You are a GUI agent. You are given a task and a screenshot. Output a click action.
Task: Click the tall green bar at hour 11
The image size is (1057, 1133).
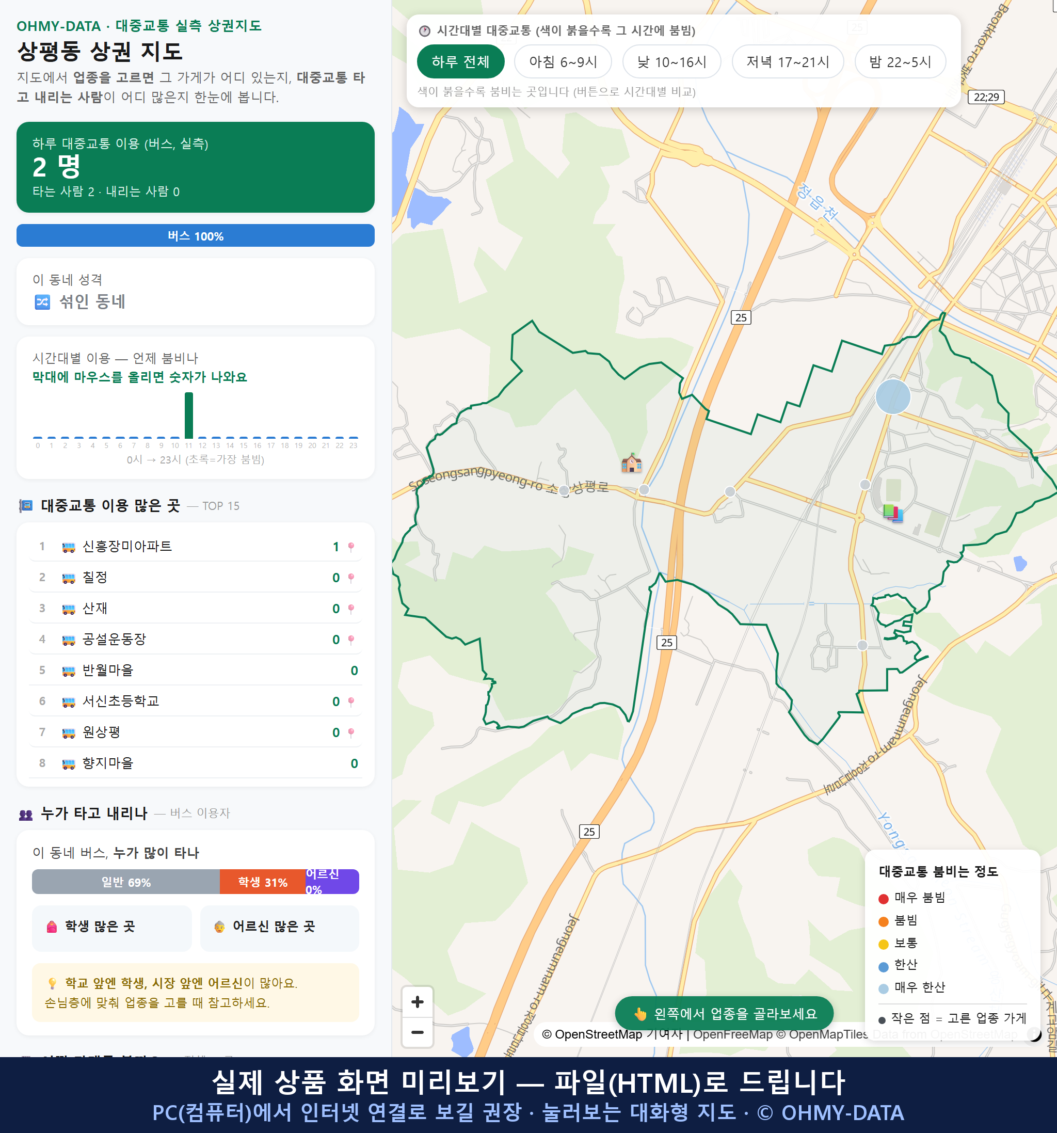pos(188,416)
